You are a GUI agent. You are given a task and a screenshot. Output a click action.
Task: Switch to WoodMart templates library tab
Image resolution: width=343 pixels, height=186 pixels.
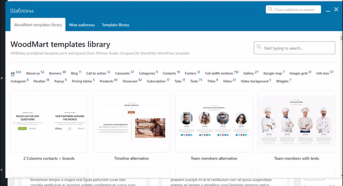(38, 25)
